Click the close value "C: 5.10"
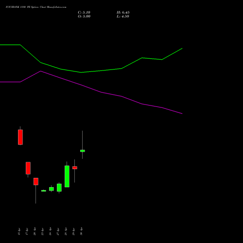This screenshot has height=243, width=243. [84, 13]
